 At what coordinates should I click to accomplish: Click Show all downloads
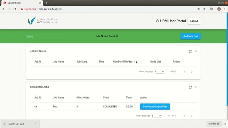pos(214,124)
